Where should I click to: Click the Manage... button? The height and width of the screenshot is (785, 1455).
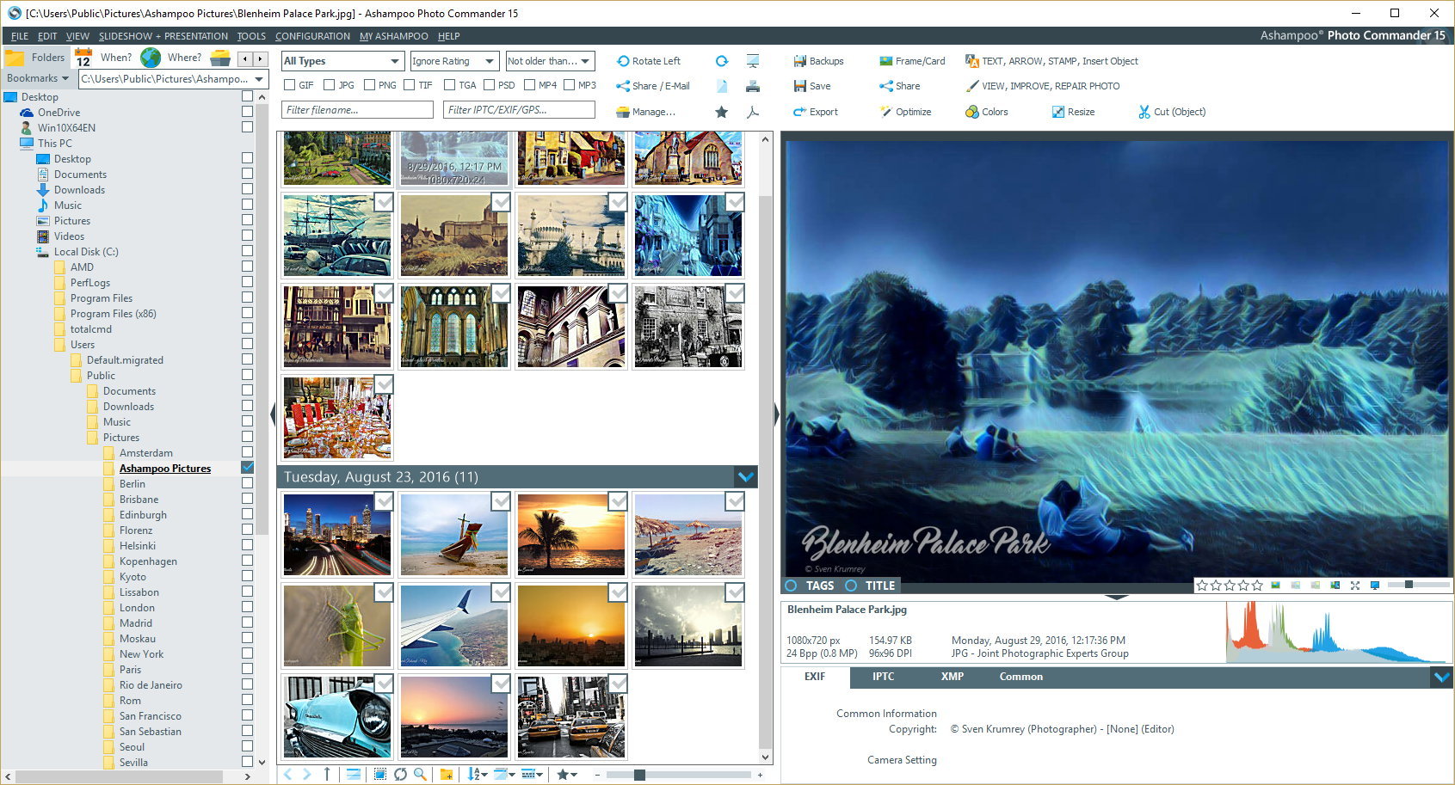[x=645, y=112]
